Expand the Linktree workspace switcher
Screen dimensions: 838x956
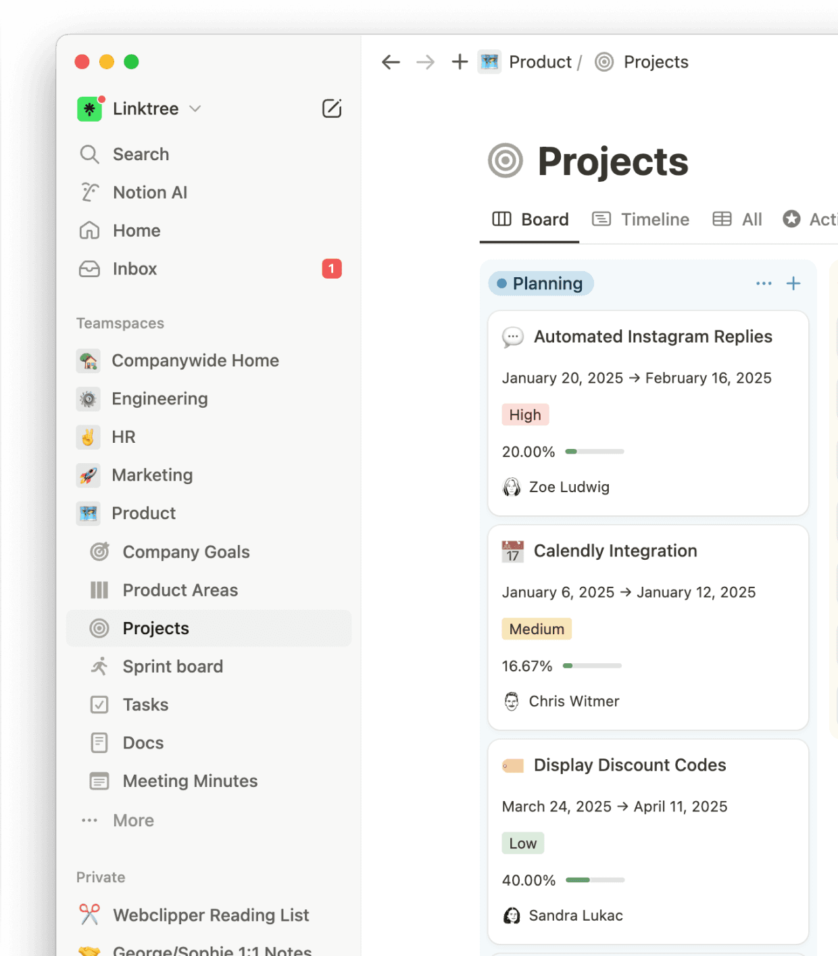coord(195,109)
